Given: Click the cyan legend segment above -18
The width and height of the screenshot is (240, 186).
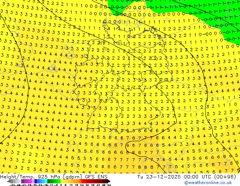Looking at the screenshot, I should click(46, 181).
